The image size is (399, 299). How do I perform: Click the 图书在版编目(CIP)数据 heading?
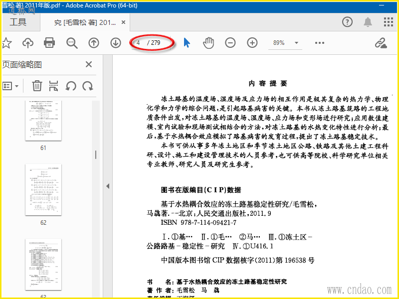(201, 190)
